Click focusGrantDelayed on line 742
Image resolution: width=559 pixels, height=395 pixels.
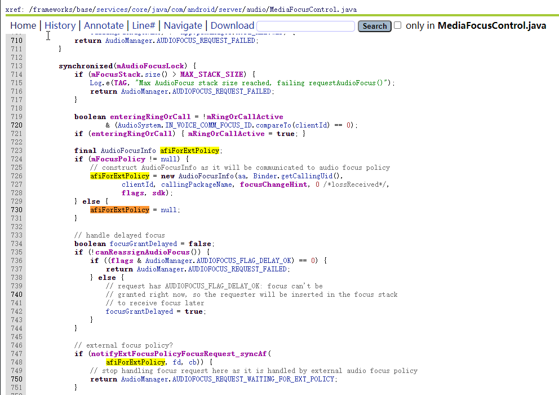coord(139,311)
